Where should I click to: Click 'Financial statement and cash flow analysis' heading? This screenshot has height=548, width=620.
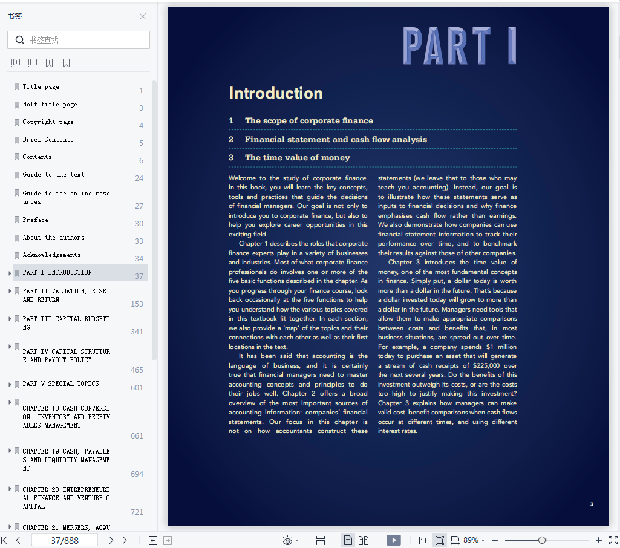click(x=336, y=139)
